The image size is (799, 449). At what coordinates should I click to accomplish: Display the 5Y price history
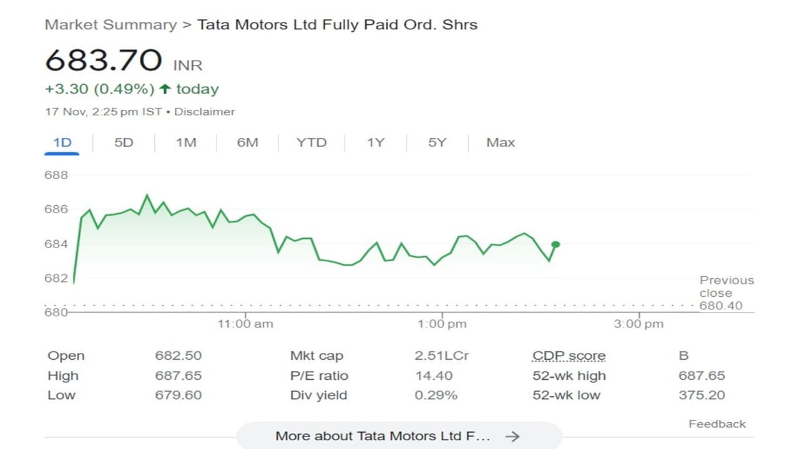coord(437,143)
